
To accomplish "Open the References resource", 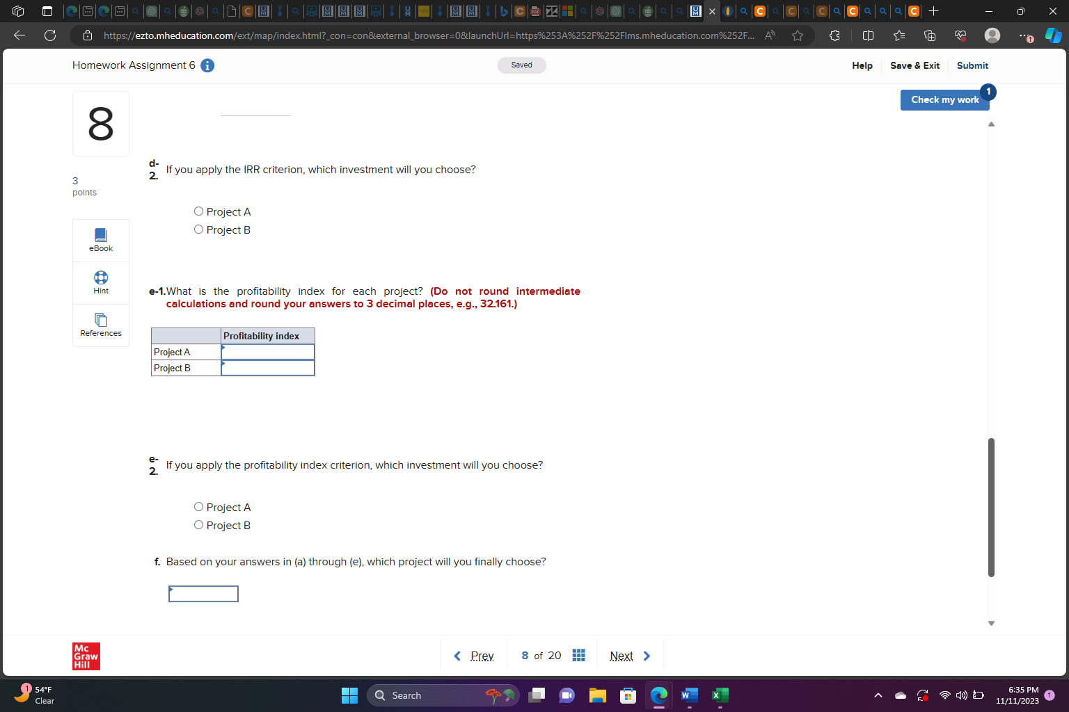I will coord(100,325).
